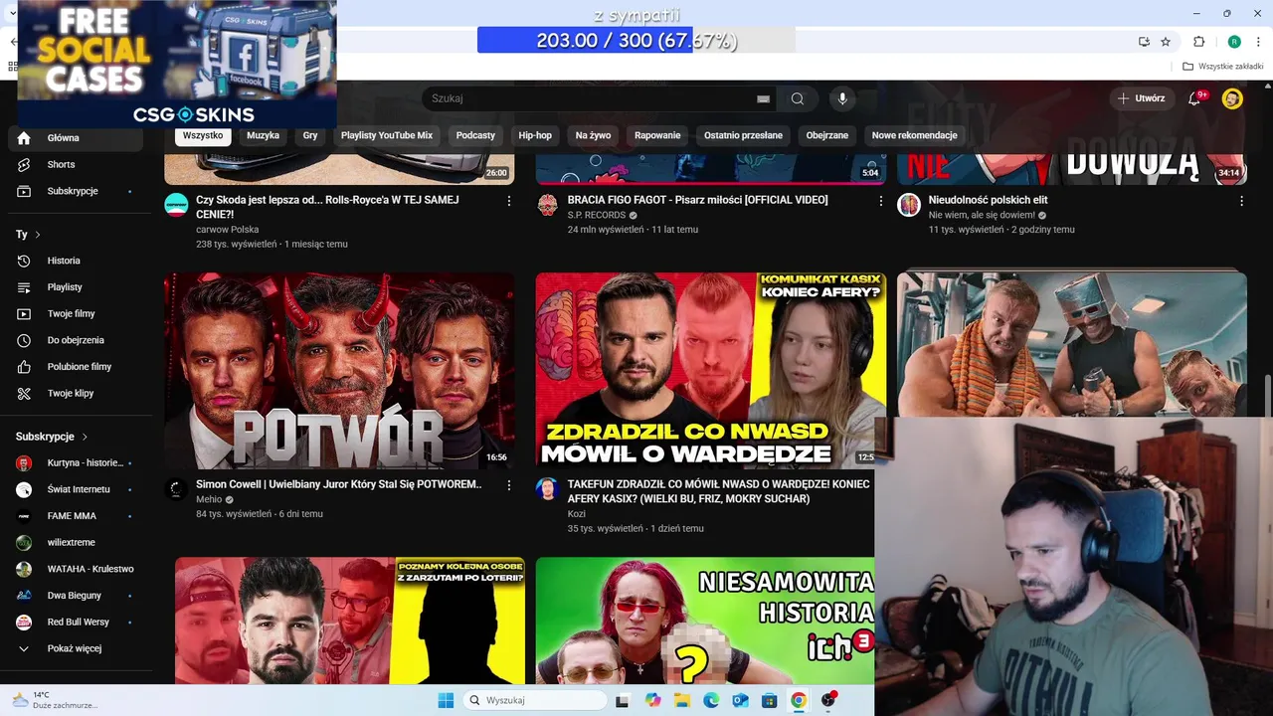Open the Windows Start menu
The width and height of the screenshot is (1273, 716).
(446, 700)
